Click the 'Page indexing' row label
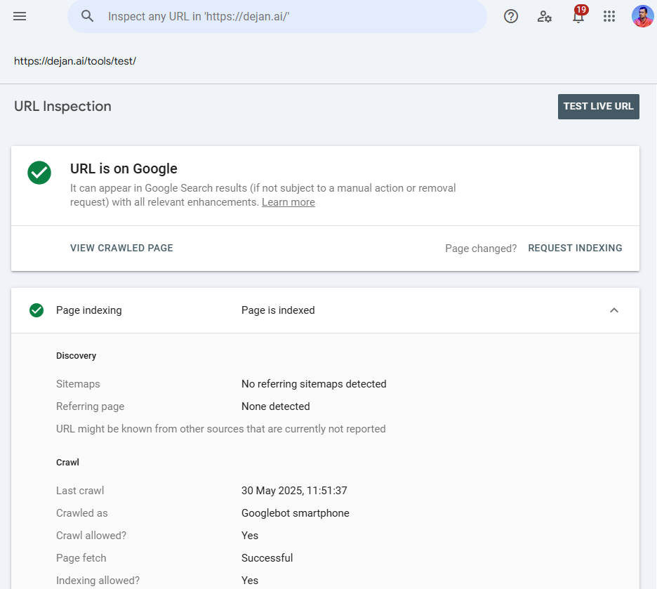This screenshot has width=657, height=589. point(89,310)
